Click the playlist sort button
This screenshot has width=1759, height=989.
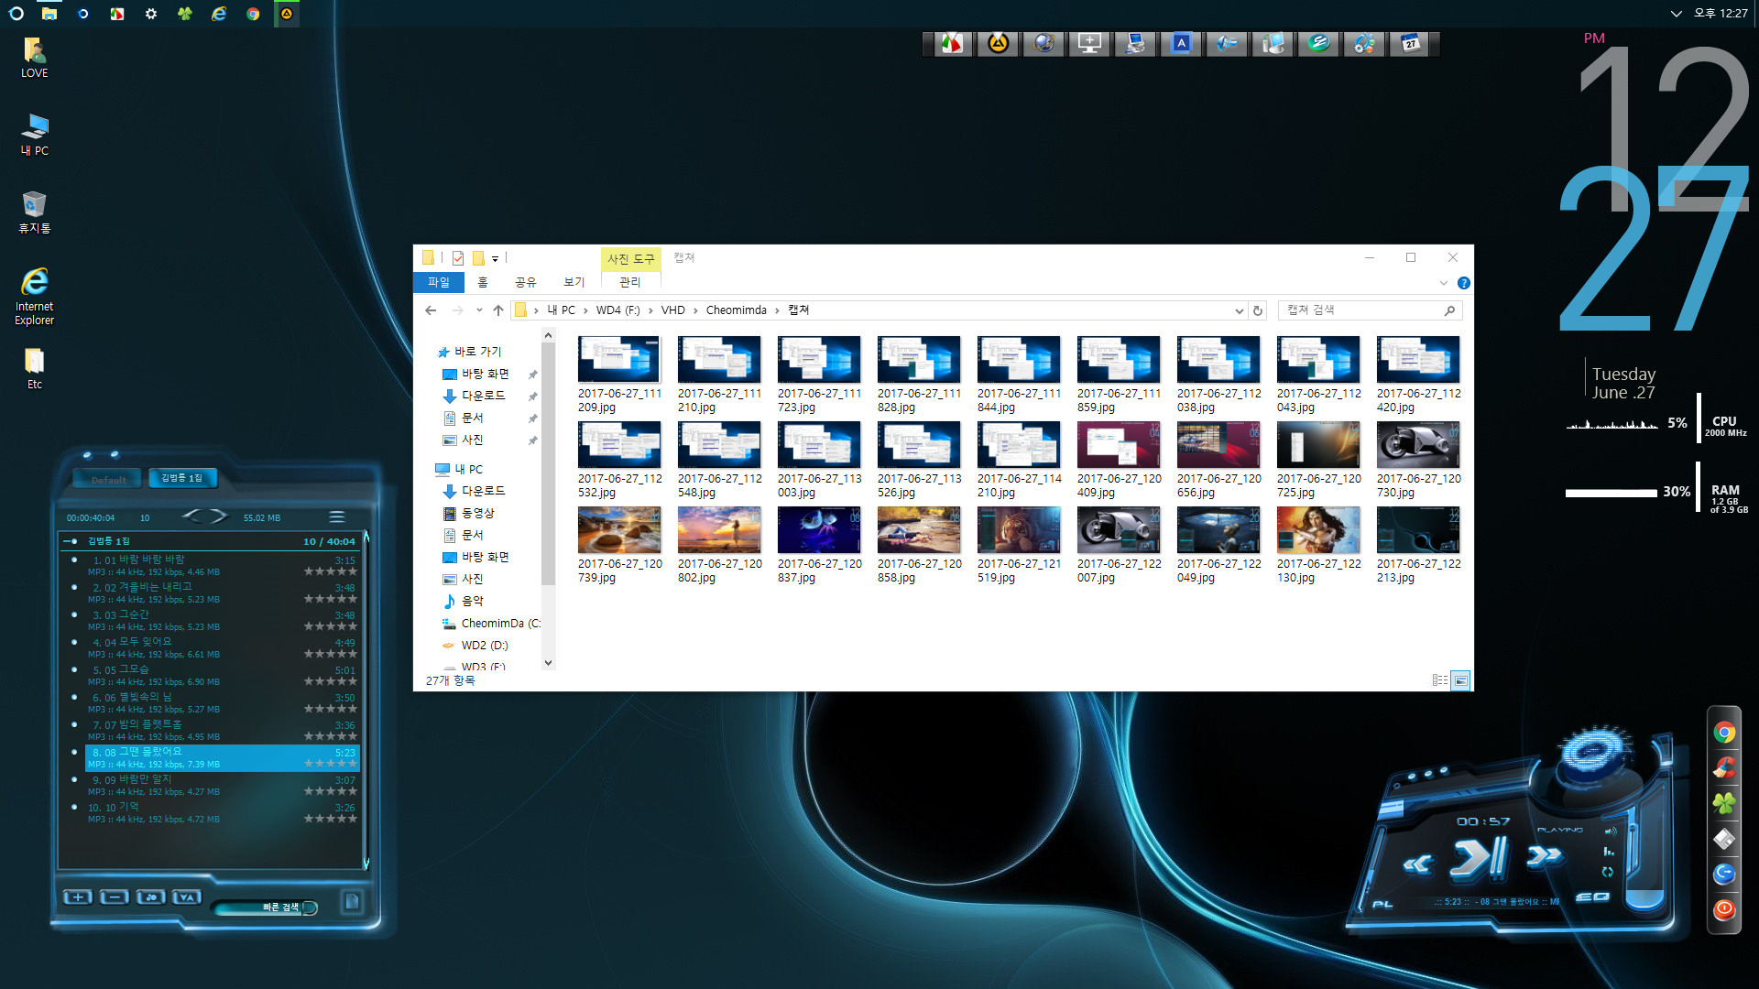point(187,897)
